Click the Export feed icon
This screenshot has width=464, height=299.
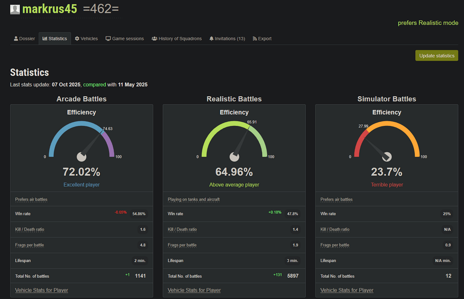point(255,39)
